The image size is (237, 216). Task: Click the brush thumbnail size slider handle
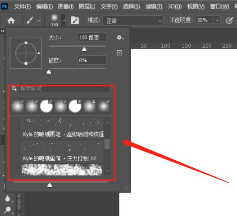pyautogui.click(x=50, y=185)
